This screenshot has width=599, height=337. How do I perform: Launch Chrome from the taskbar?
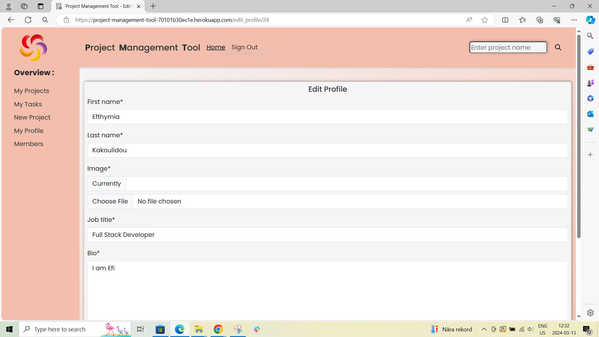[x=218, y=329]
